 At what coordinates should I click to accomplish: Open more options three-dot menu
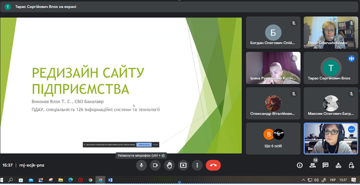click(x=197, y=165)
